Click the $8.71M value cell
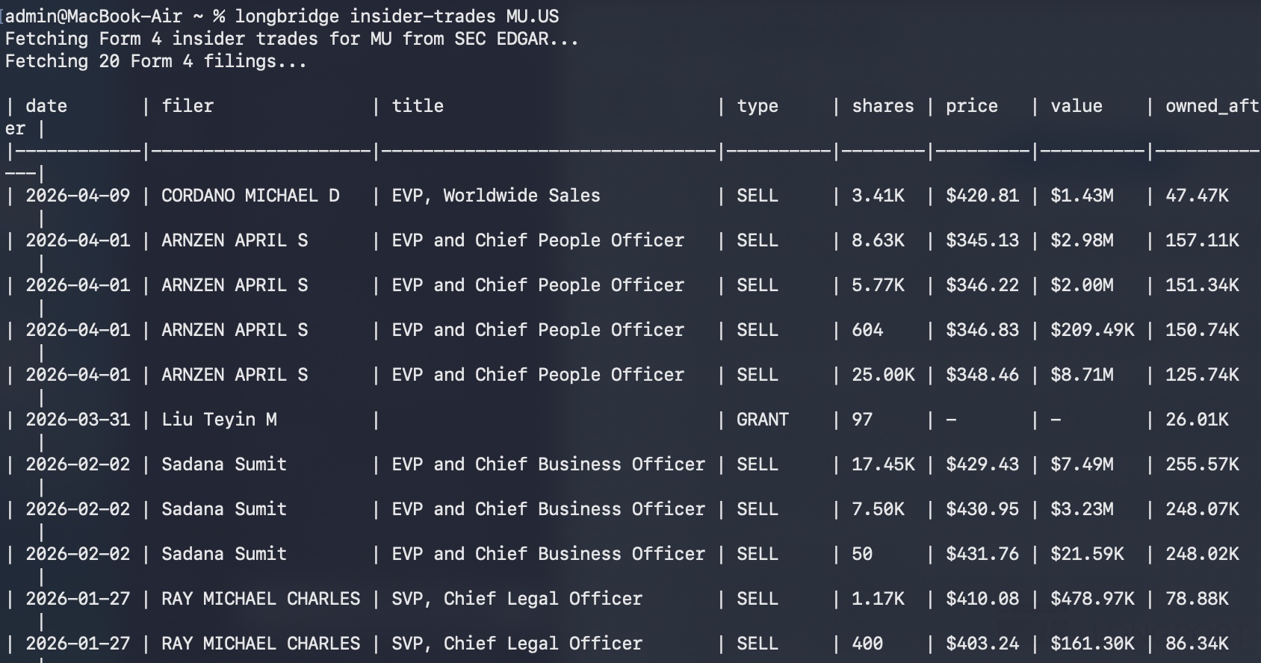The width and height of the screenshot is (1261, 663). click(1082, 375)
